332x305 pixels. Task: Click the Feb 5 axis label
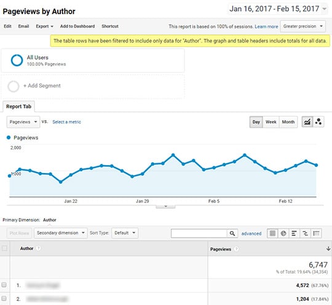point(214,201)
